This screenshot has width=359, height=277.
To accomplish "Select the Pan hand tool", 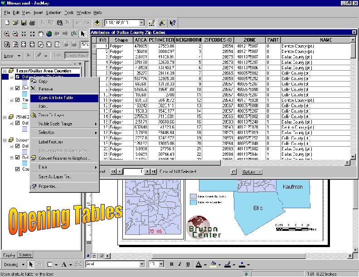I will pyautogui.click(x=40, y=34).
